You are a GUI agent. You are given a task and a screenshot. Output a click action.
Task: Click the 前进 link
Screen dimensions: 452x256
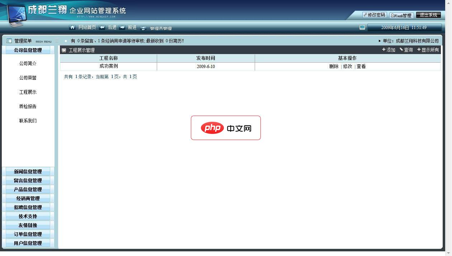tap(132, 28)
